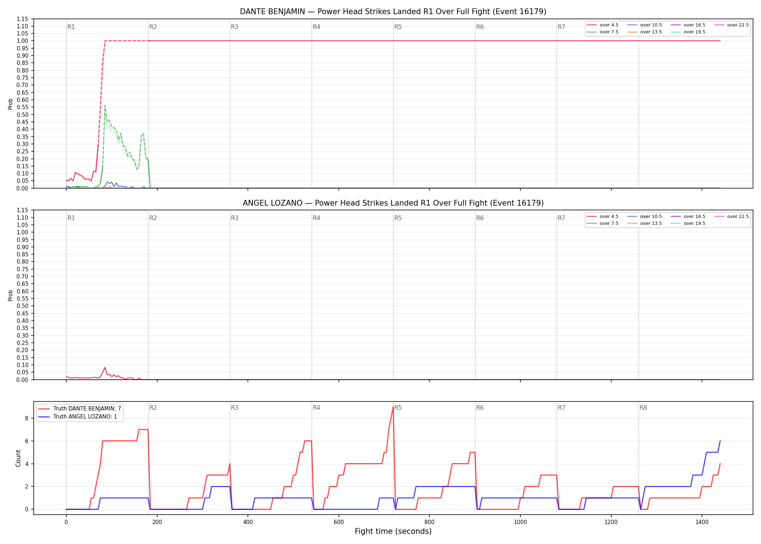
Task: Click the 'Truth DANTE BENJAMIN: 7' legend entry
Action: (x=79, y=408)
